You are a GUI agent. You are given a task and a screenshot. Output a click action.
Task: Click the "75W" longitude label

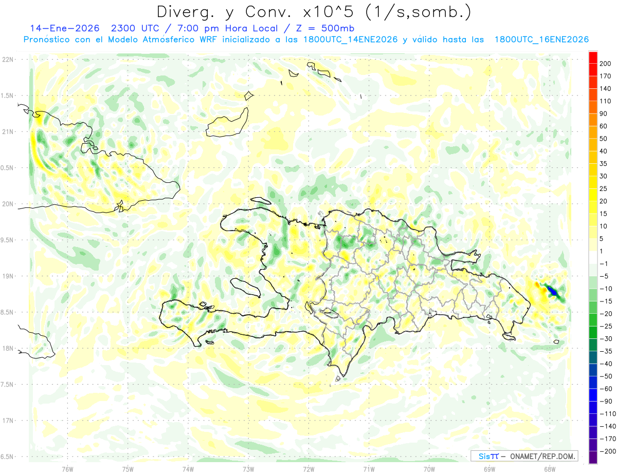point(128,469)
